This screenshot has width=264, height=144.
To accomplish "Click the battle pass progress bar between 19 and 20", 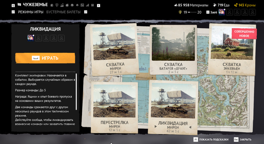I will pyautogui.click(x=192, y=12).
